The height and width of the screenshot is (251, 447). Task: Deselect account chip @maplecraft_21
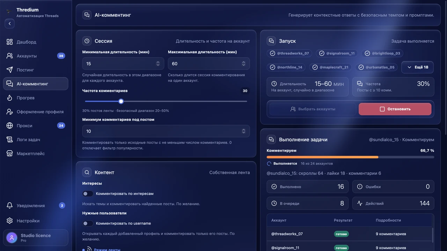pyautogui.click(x=330, y=67)
